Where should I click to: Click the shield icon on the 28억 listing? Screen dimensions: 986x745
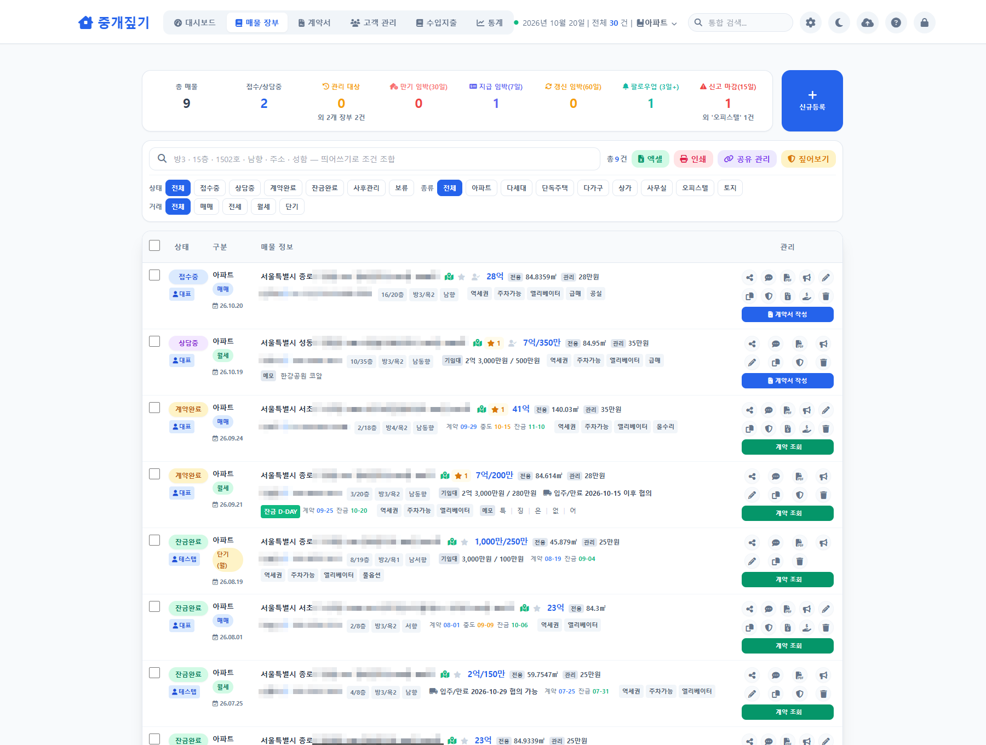click(769, 296)
